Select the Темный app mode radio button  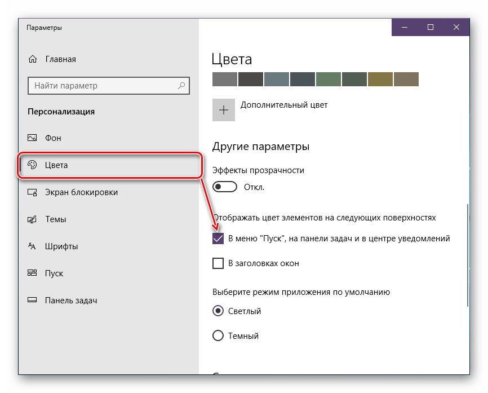(218, 336)
